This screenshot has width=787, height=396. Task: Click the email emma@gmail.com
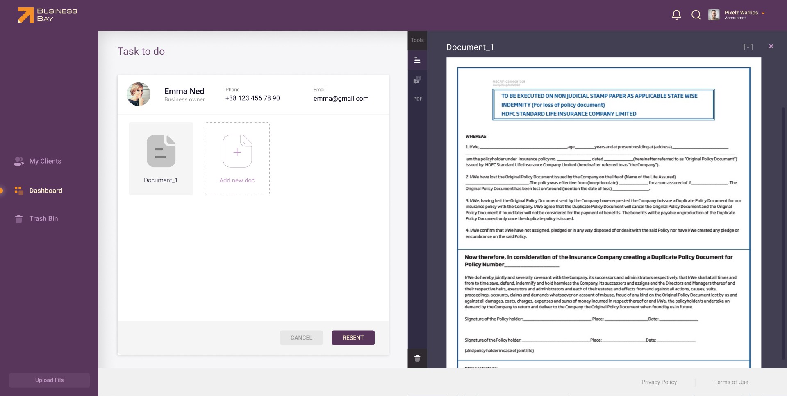[341, 98]
